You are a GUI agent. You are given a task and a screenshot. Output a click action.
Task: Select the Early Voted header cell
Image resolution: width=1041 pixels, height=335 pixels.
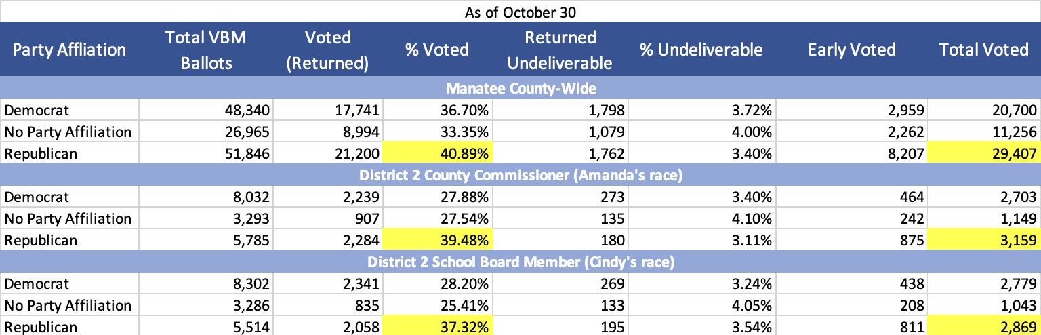coord(851,50)
